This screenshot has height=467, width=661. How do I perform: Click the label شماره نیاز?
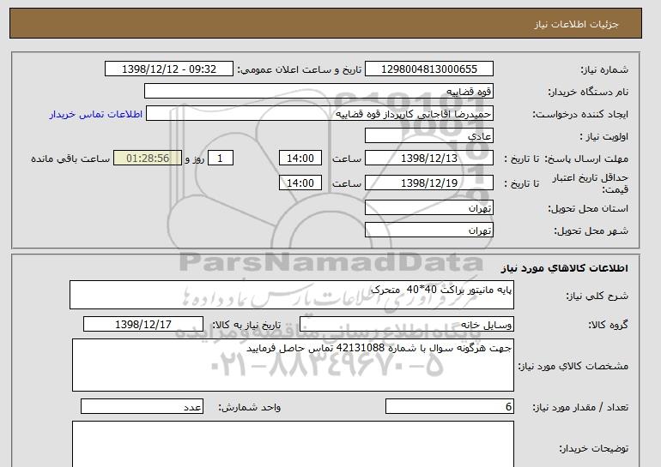604,70
